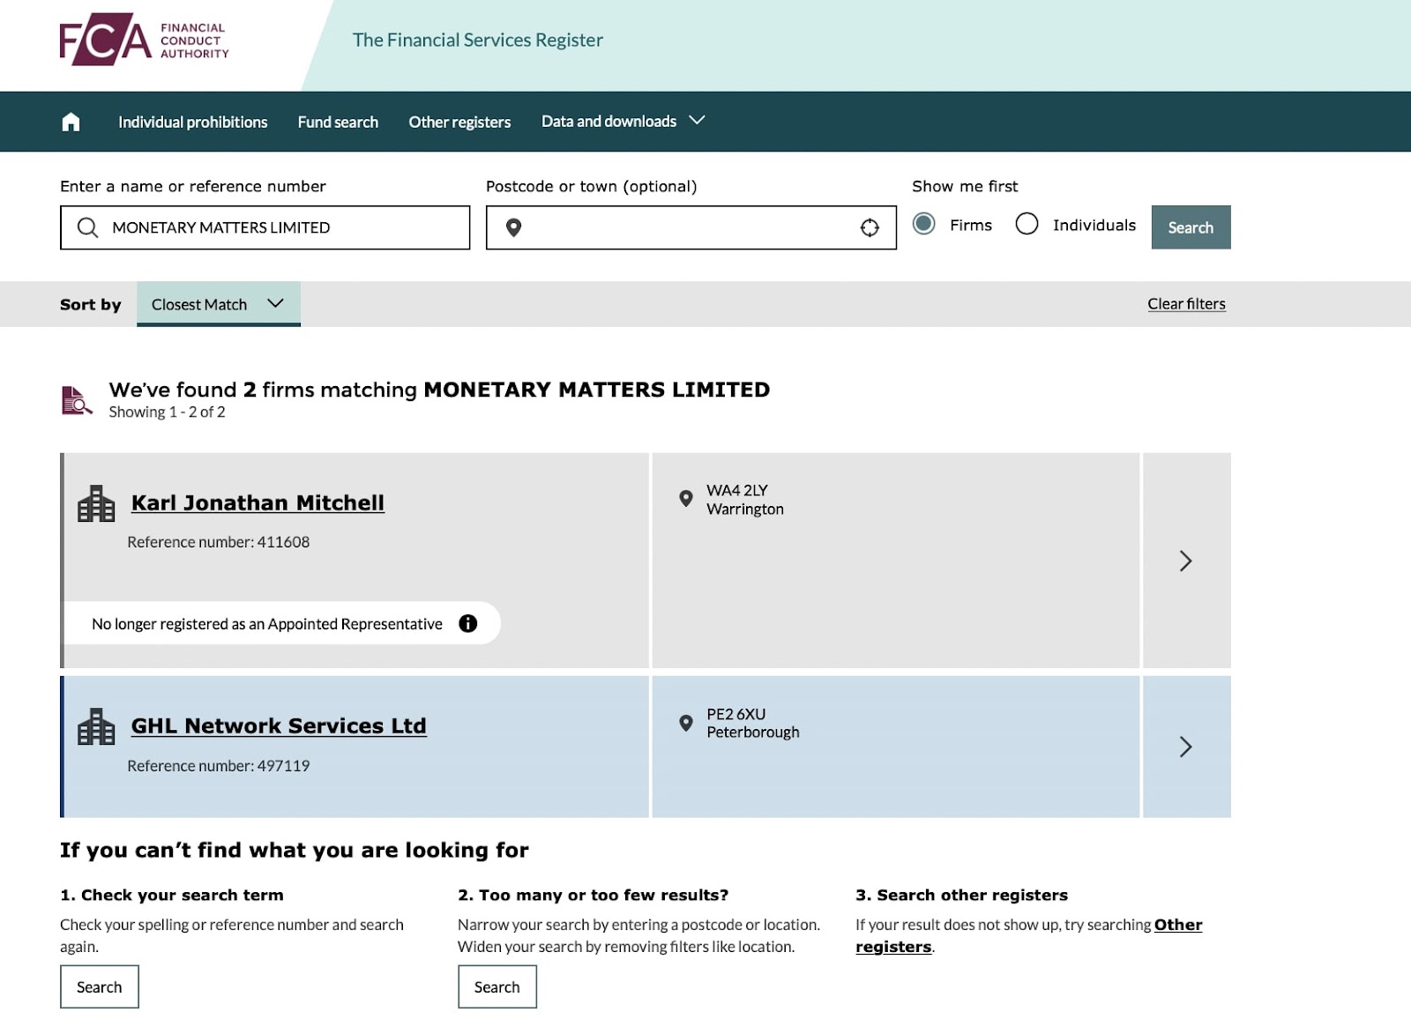Click the location pin next to WA4 2LY
Screen dimensions: 1411x1034
click(686, 499)
